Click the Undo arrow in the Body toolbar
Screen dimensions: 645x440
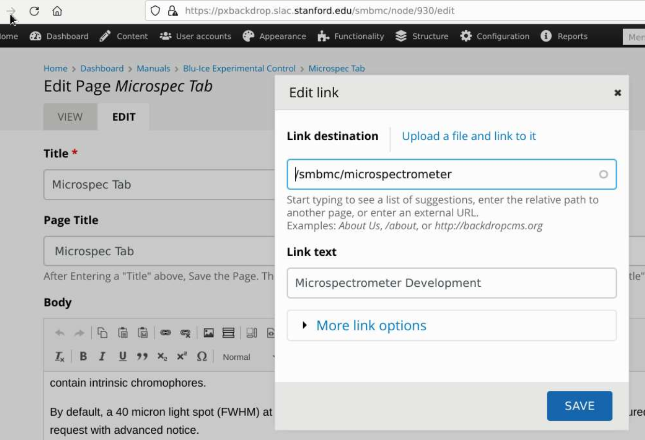click(60, 333)
